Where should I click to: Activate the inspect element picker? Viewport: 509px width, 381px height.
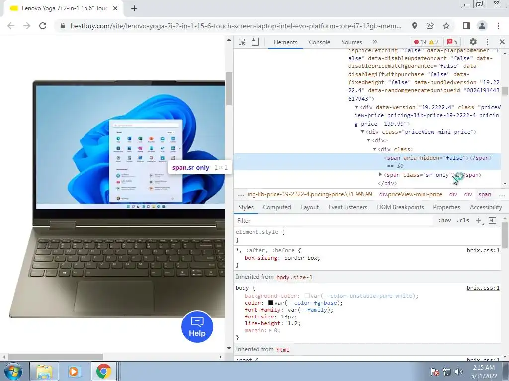[242, 42]
